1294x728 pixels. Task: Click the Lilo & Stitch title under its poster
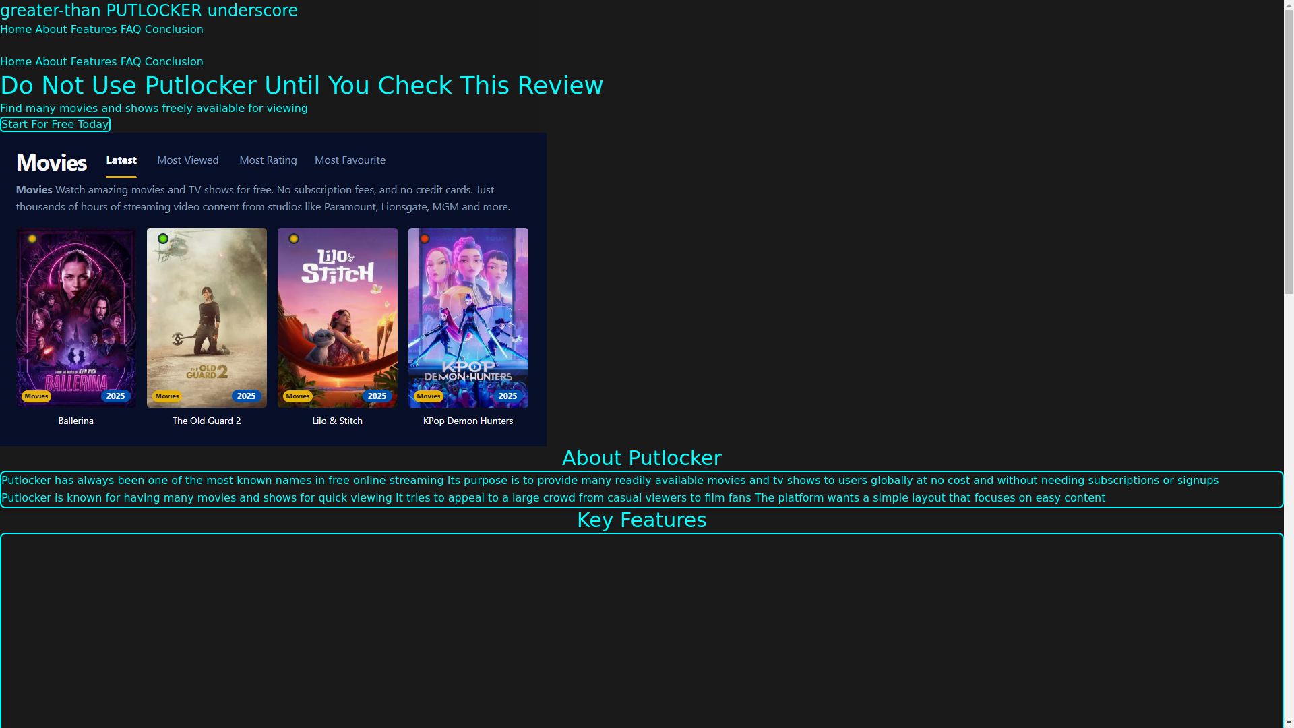pyautogui.click(x=338, y=421)
